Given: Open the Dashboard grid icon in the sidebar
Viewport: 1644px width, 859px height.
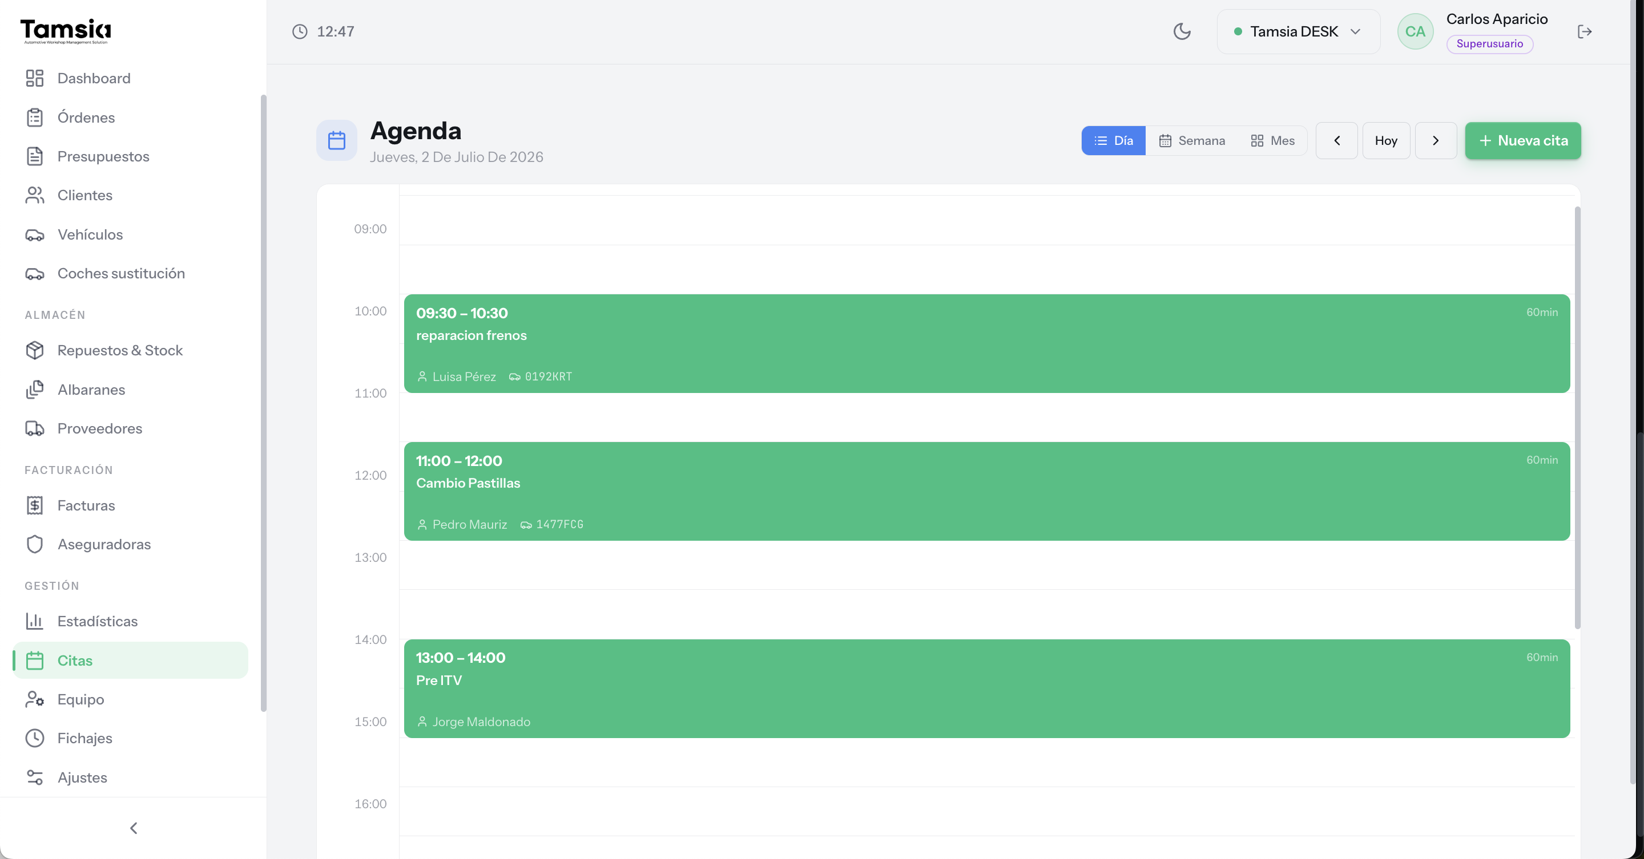Looking at the screenshot, I should pos(34,78).
